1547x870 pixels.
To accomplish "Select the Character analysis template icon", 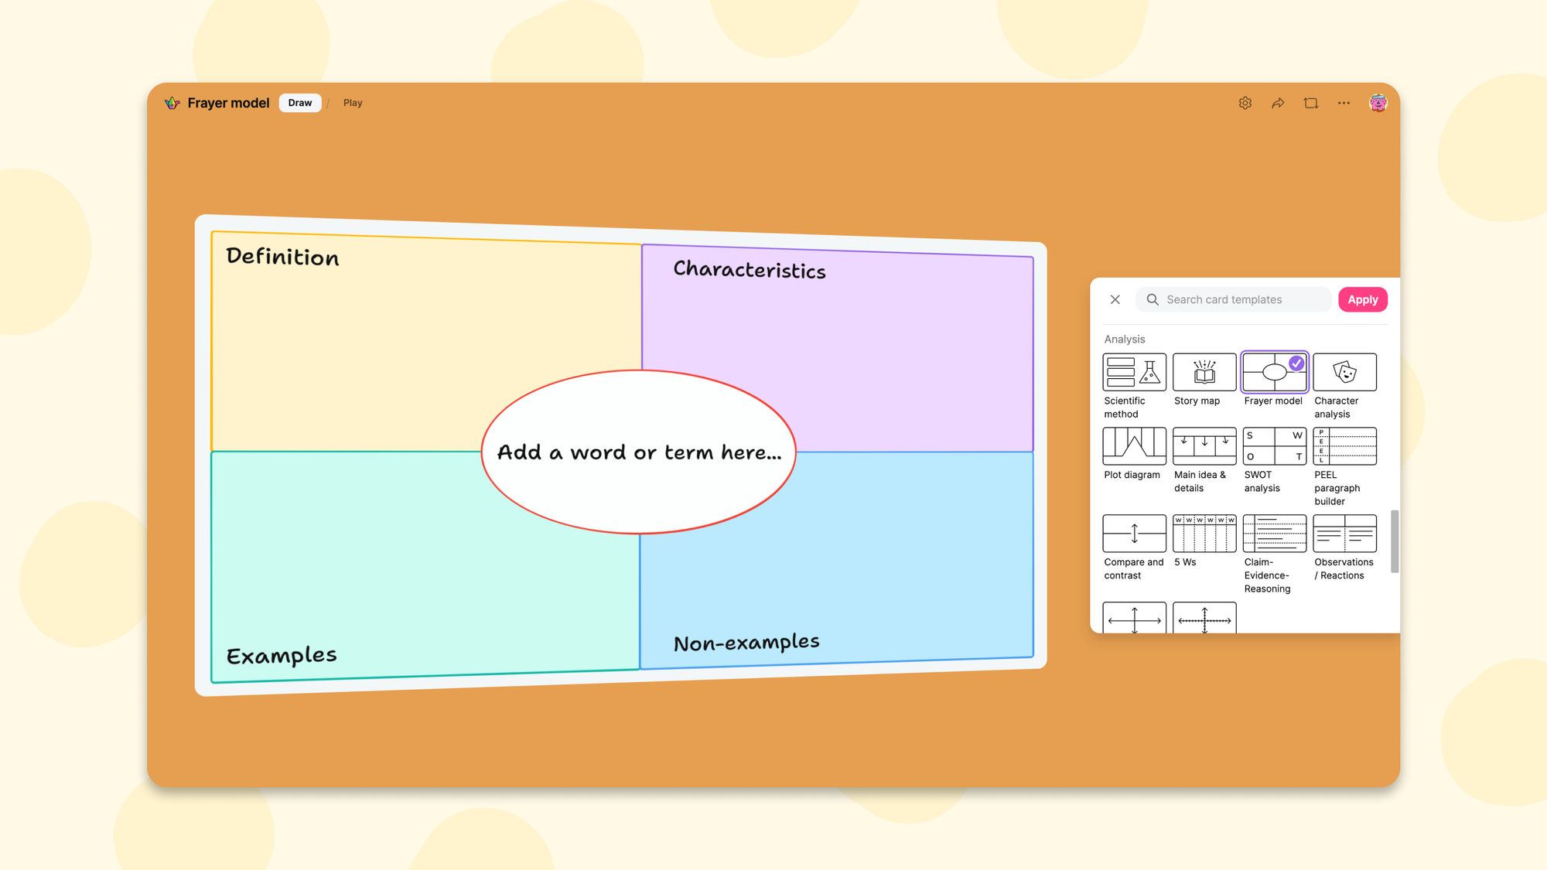I will click(x=1345, y=372).
